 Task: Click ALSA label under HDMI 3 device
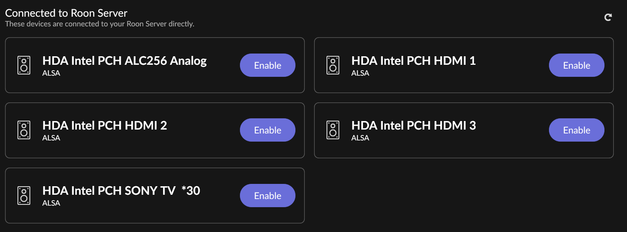pos(360,138)
